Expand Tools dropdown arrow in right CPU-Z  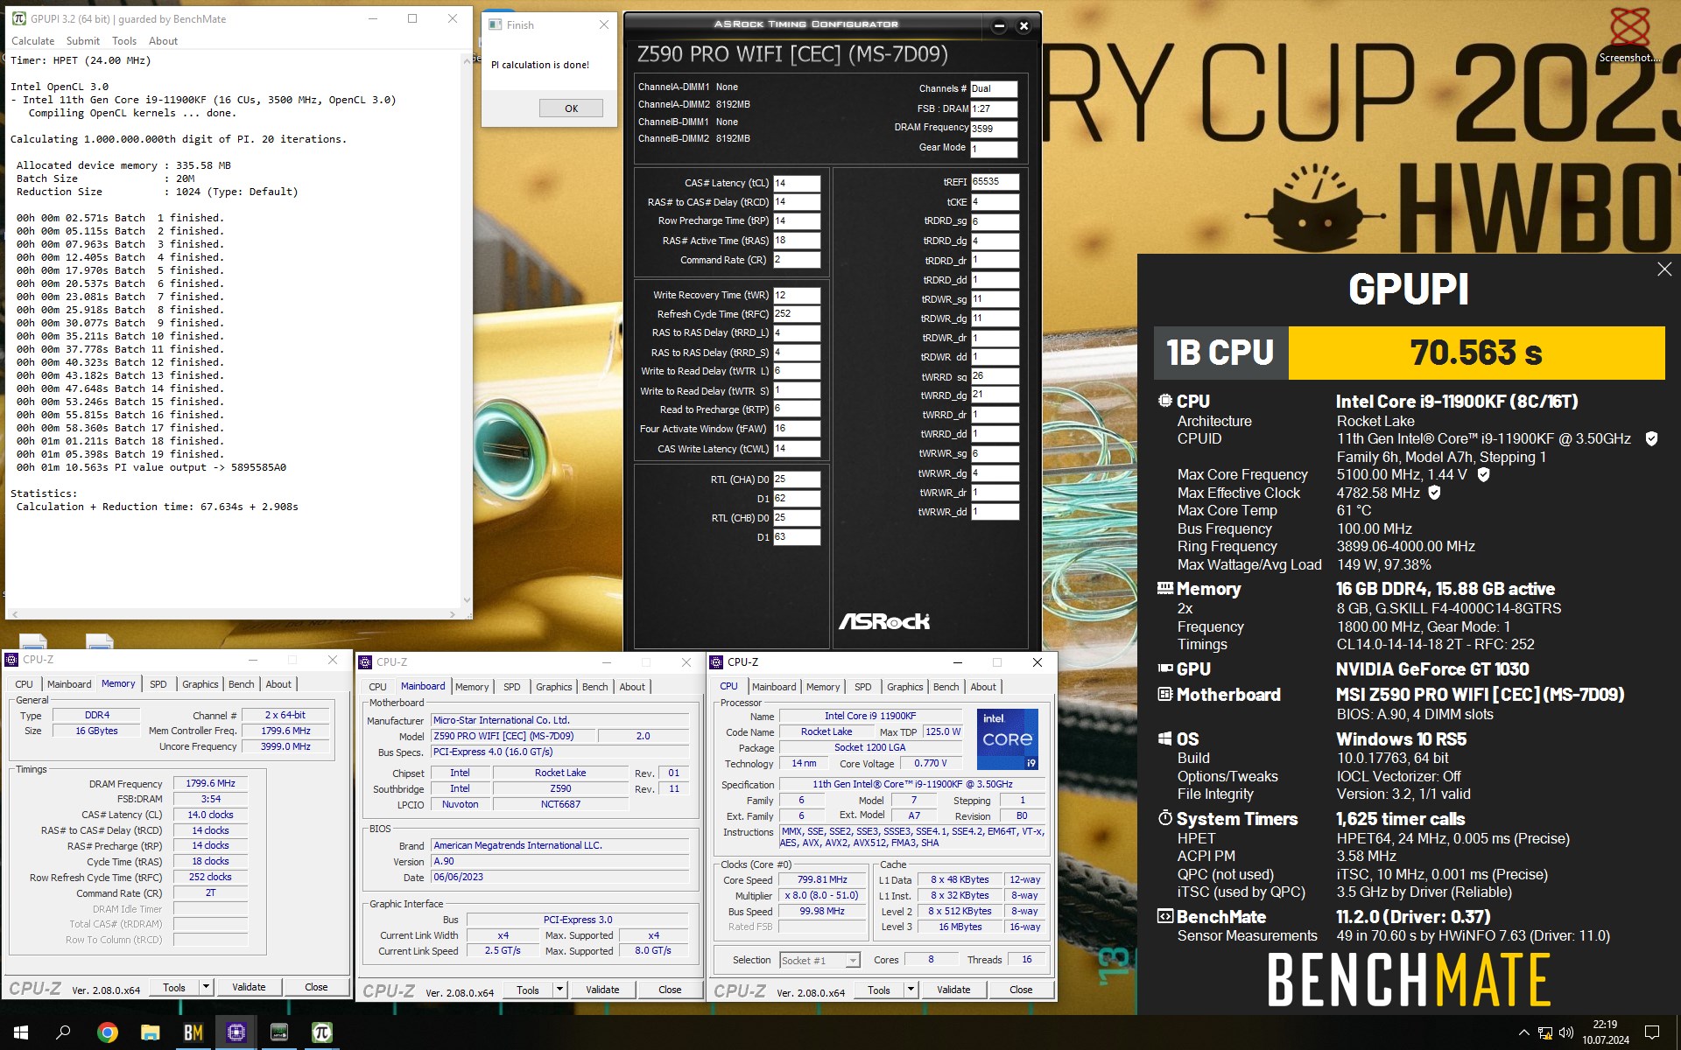point(911,990)
